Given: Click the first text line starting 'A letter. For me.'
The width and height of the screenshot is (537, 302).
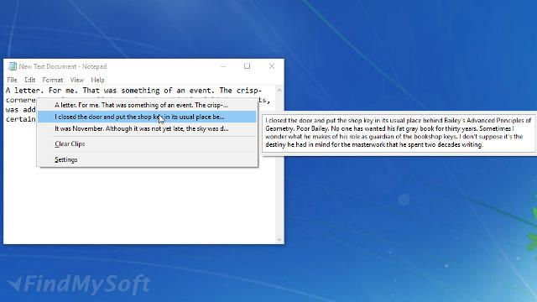Looking at the screenshot, I should coord(134,91).
